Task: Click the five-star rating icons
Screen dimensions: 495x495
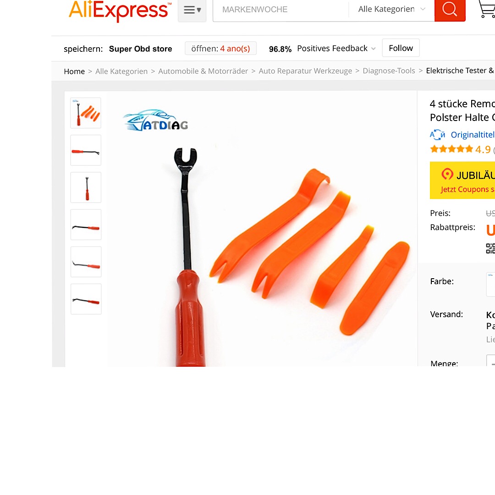Action: 451,149
